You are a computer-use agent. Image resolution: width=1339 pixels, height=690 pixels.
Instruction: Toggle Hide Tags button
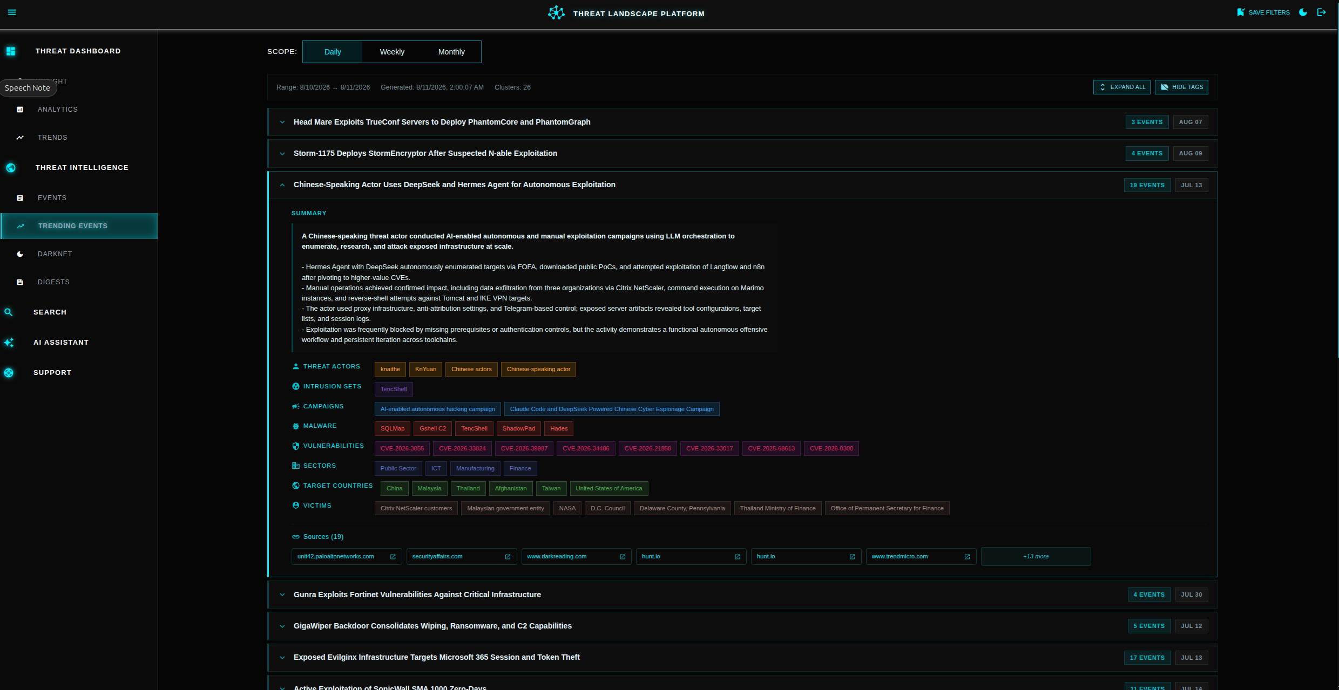point(1181,87)
